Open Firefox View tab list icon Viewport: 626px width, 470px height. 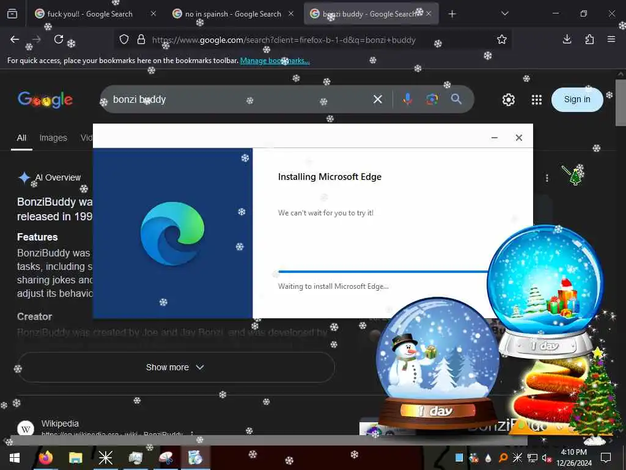12,14
